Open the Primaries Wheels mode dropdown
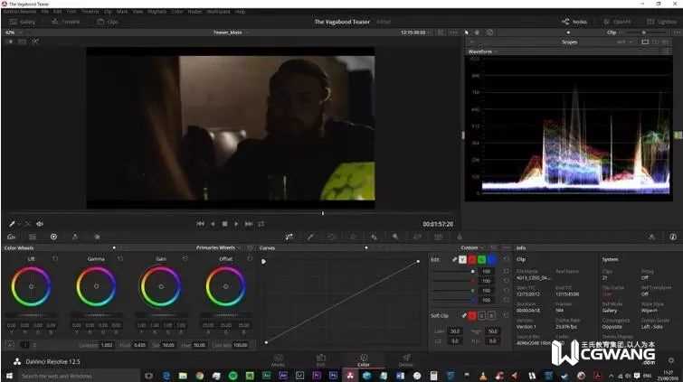 point(218,247)
